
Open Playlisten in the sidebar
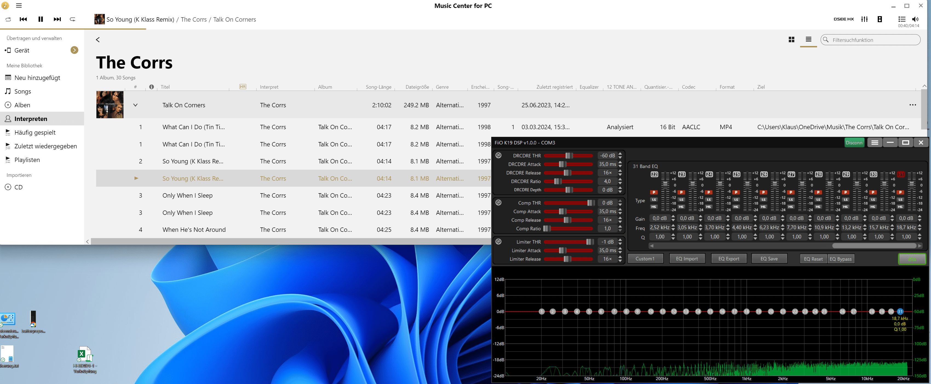pos(27,160)
